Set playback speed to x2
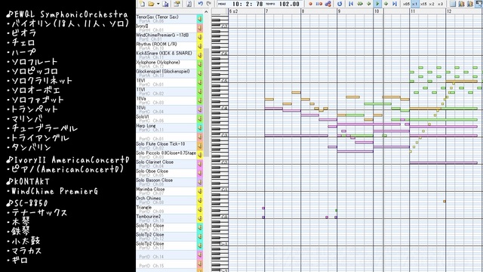483x272 pixels. (432, 4)
